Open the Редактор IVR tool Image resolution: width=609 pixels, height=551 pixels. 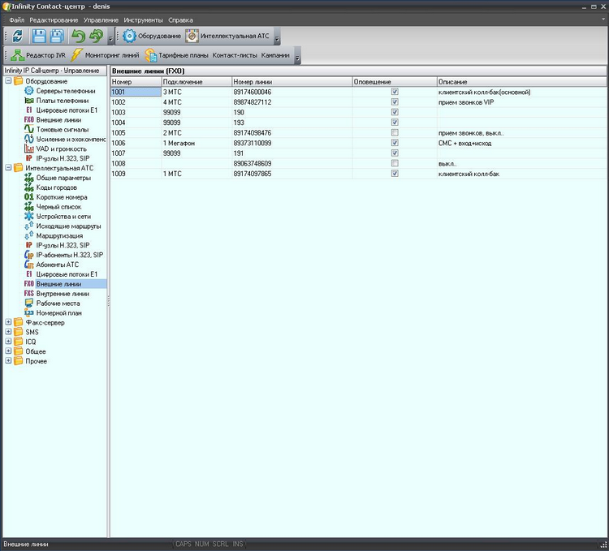pyautogui.click(x=38, y=55)
